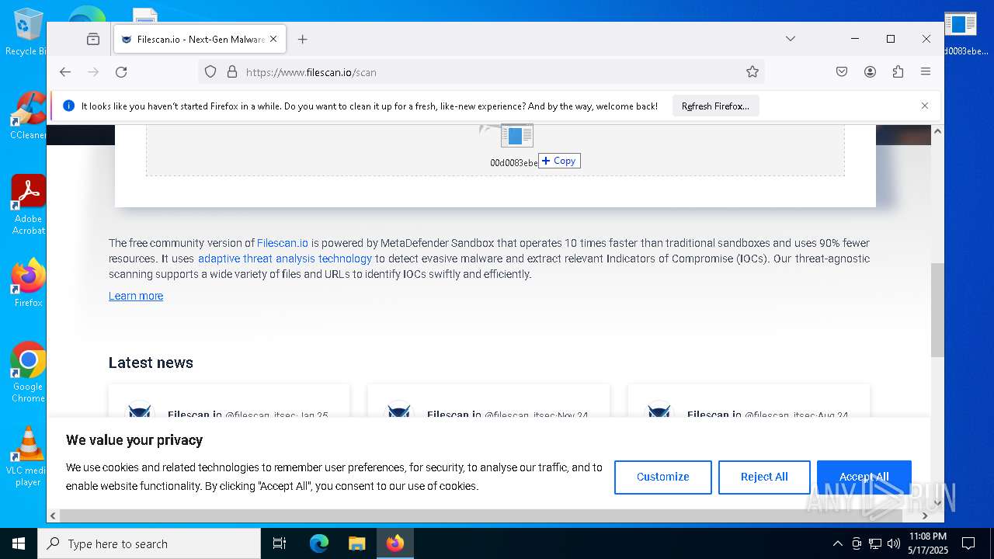Dismiss the Firefox refresh notification bar
This screenshot has width=994, height=559.
click(924, 106)
